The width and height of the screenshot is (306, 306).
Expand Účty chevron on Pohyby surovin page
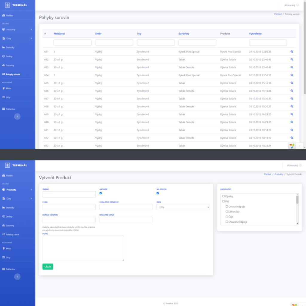31,39
